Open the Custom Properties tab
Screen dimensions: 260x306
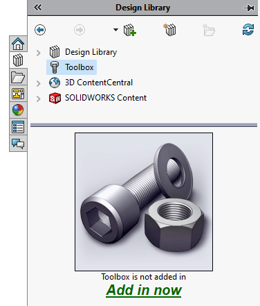[x=18, y=127]
